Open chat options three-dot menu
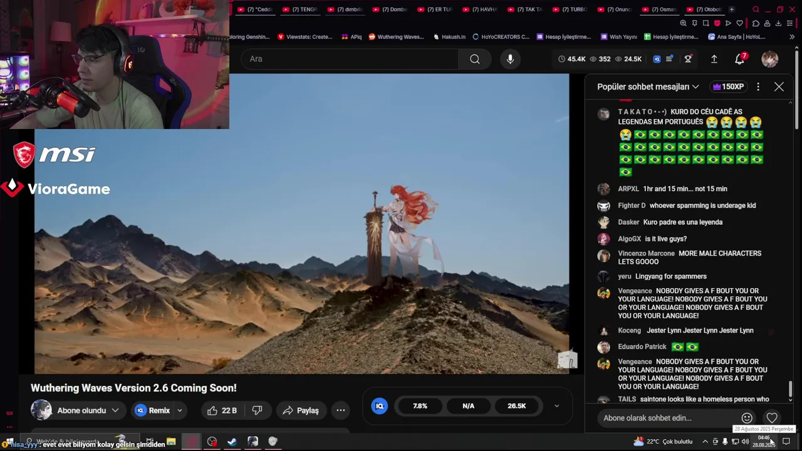The height and width of the screenshot is (451, 802). pyautogui.click(x=758, y=86)
